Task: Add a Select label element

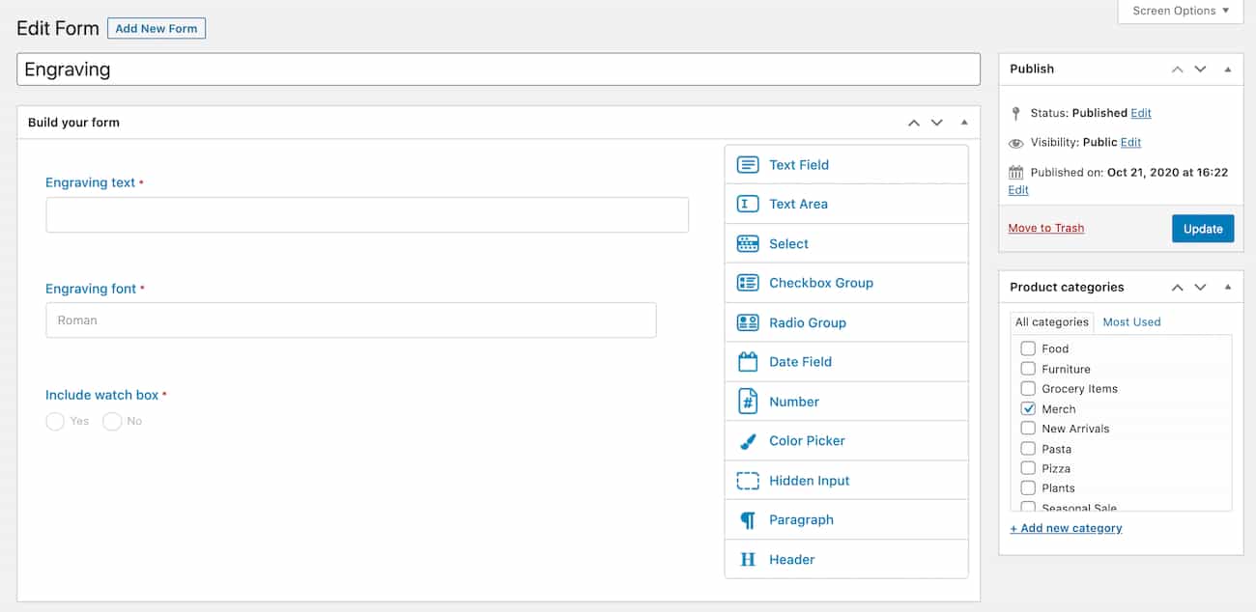Action: click(x=788, y=243)
